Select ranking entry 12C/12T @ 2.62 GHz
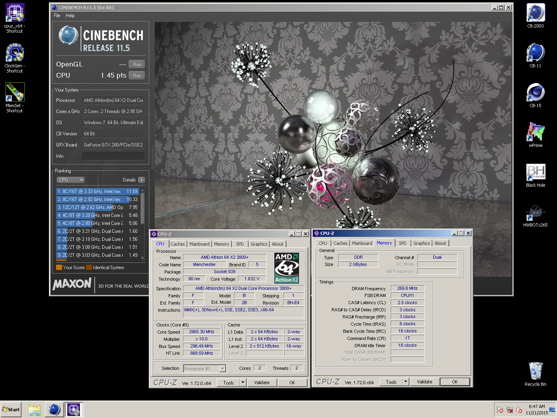Viewport: 557px width, 418px height. click(97, 207)
